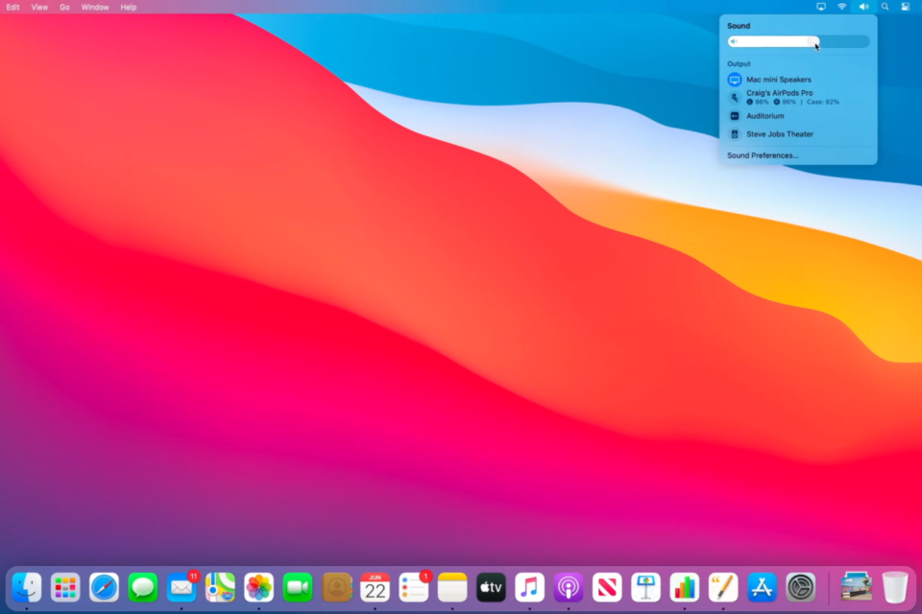
Task: Click the Podcasts icon in the dock
Action: click(569, 586)
